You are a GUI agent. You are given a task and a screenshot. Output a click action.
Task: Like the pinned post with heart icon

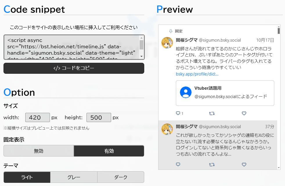pos(244,113)
